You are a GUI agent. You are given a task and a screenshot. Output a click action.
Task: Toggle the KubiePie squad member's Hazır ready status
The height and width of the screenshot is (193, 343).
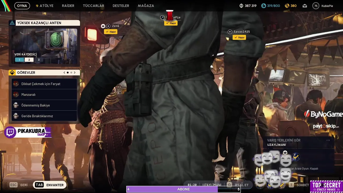(171, 23)
